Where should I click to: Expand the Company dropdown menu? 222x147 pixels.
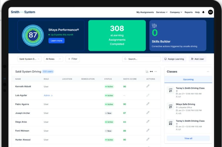176,12
